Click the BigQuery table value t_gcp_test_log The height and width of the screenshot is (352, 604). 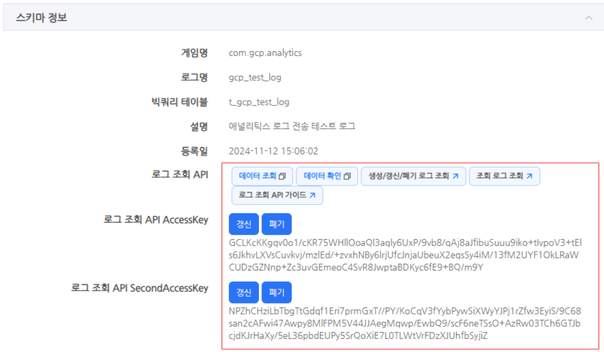259,102
